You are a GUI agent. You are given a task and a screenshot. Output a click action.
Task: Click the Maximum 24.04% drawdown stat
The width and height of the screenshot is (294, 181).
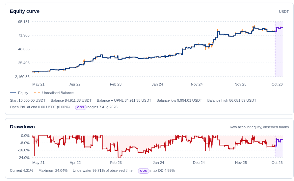coord(53,171)
